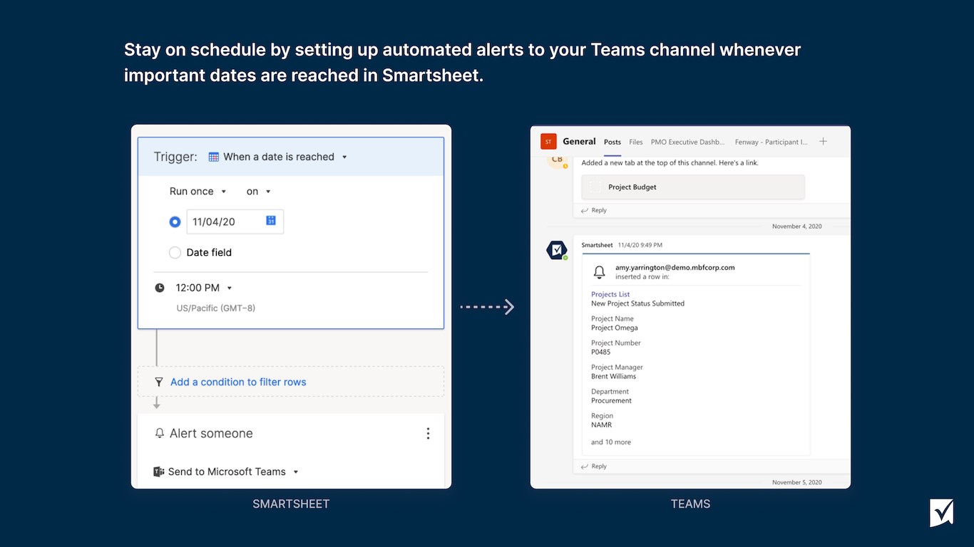Select the specific date radio button
This screenshot has width=974, height=547.
[175, 222]
